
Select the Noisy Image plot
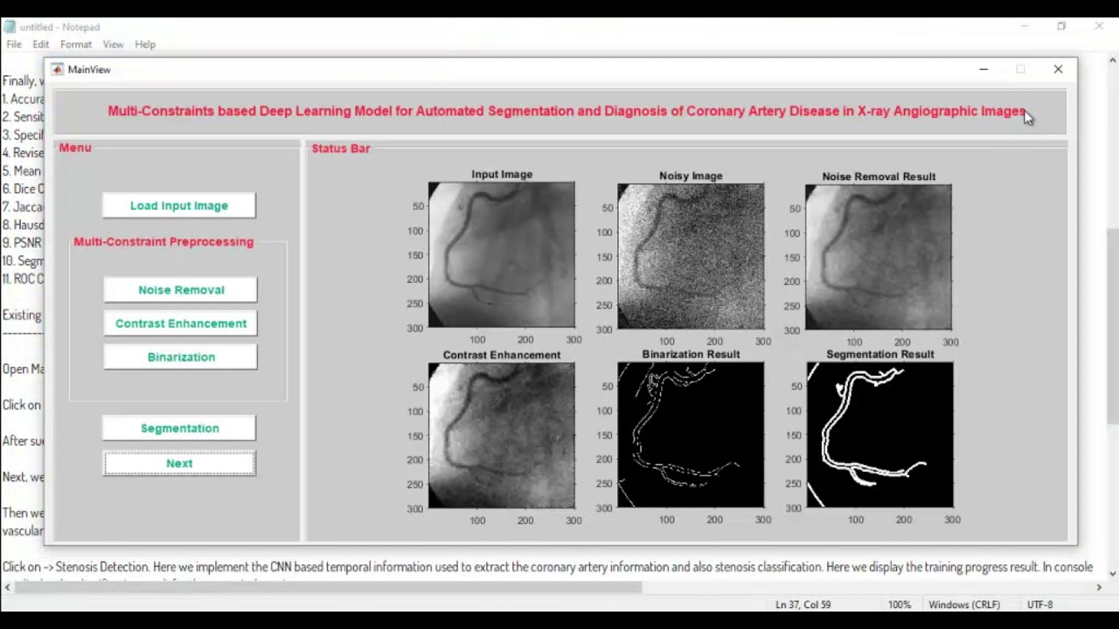691,257
